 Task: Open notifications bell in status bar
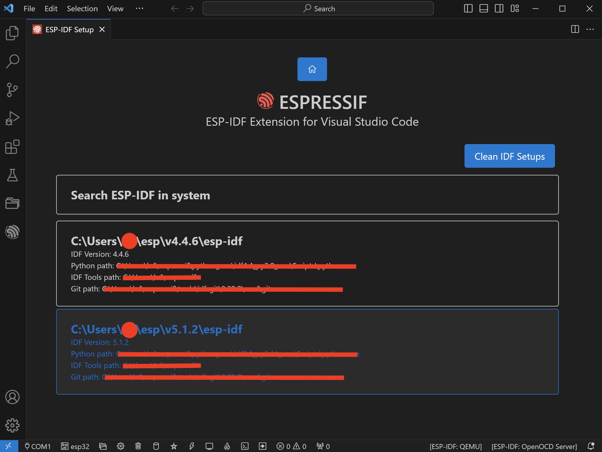[x=591, y=446]
